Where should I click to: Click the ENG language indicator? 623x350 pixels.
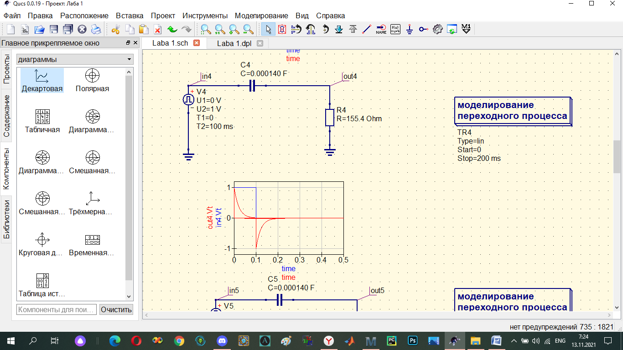[559, 340]
